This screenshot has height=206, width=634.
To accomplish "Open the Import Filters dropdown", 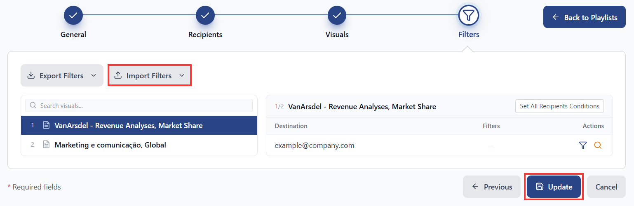I will (x=150, y=75).
